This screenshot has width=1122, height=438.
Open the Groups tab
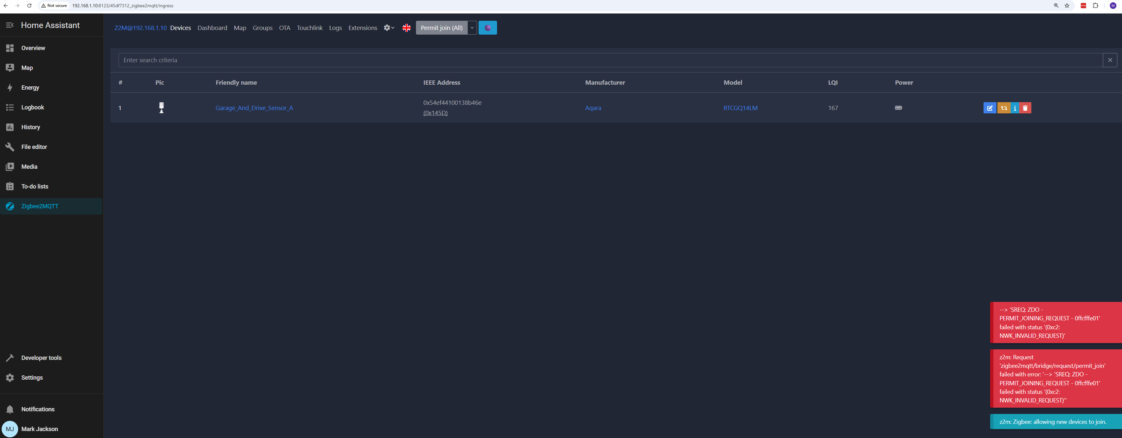tap(263, 28)
